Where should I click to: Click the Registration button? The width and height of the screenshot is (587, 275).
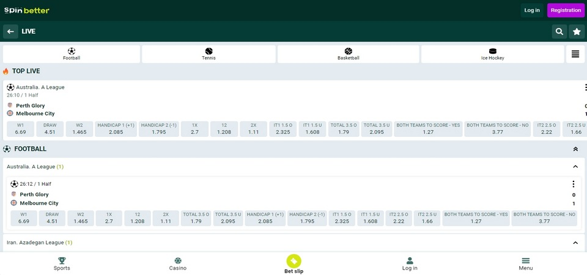click(565, 10)
